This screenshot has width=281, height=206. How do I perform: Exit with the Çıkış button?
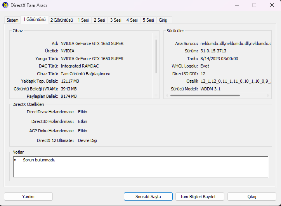point(252,197)
